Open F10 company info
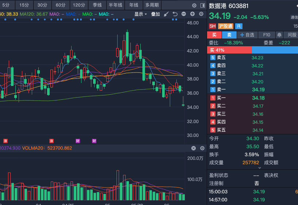This screenshot has width=298, height=205. 267,35
